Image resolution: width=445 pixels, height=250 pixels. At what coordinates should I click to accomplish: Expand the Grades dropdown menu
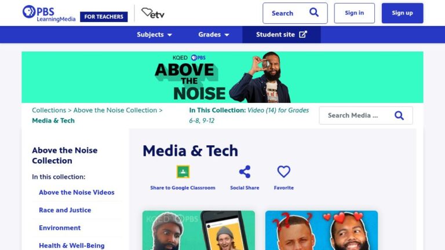[214, 35]
